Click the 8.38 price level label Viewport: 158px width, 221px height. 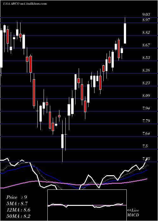click(x=146, y=70)
